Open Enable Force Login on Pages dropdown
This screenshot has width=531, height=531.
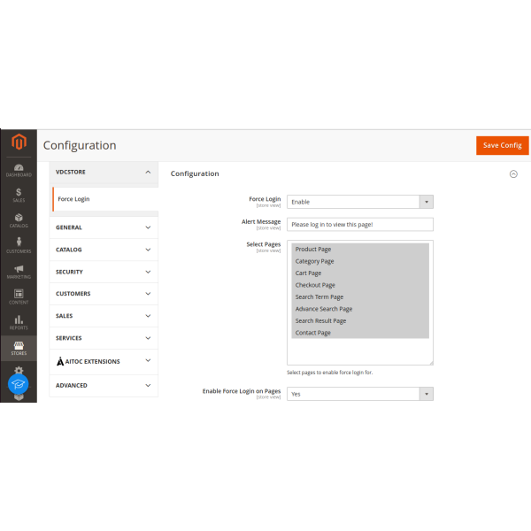pyautogui.click(x=360, y=394)
